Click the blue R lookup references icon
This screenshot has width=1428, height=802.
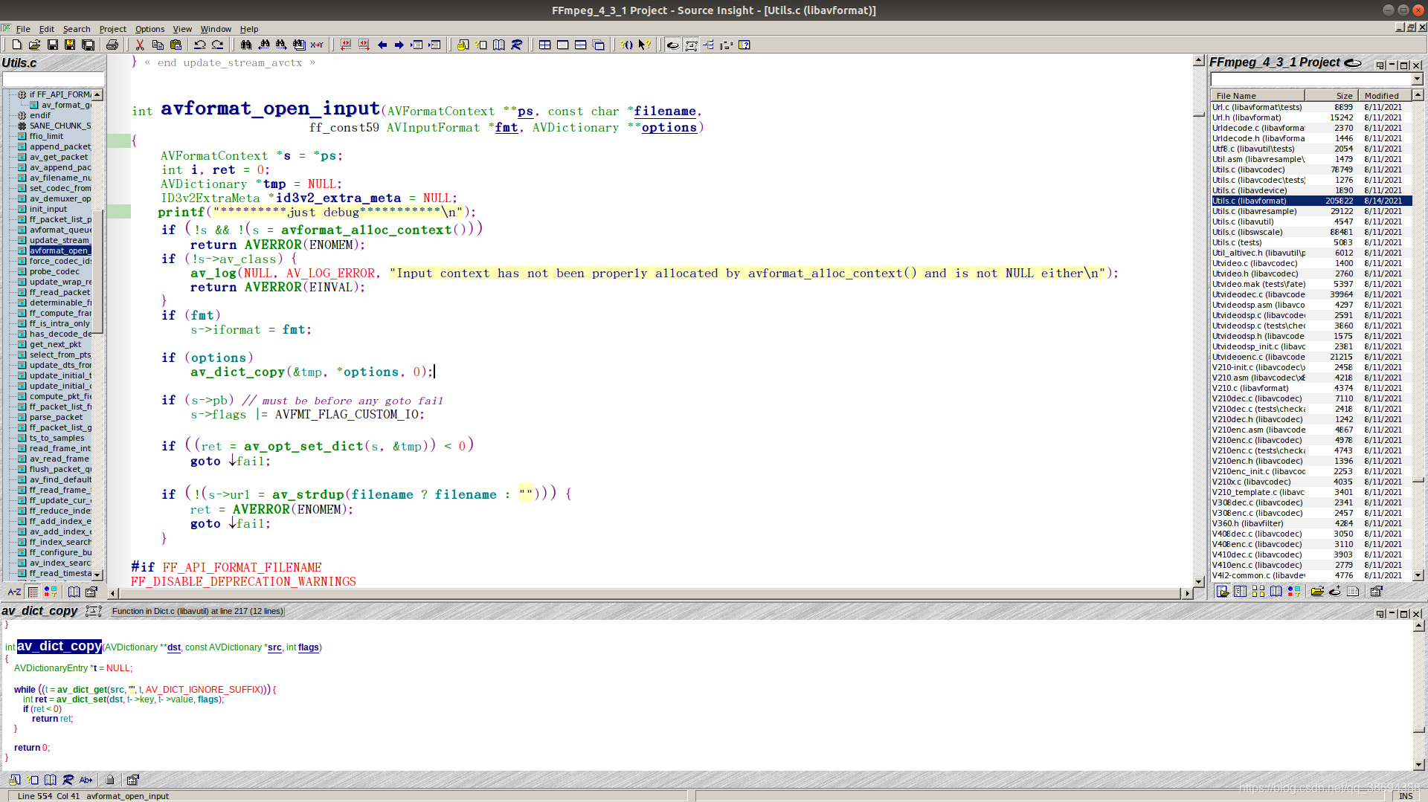[x=517, y=45]
